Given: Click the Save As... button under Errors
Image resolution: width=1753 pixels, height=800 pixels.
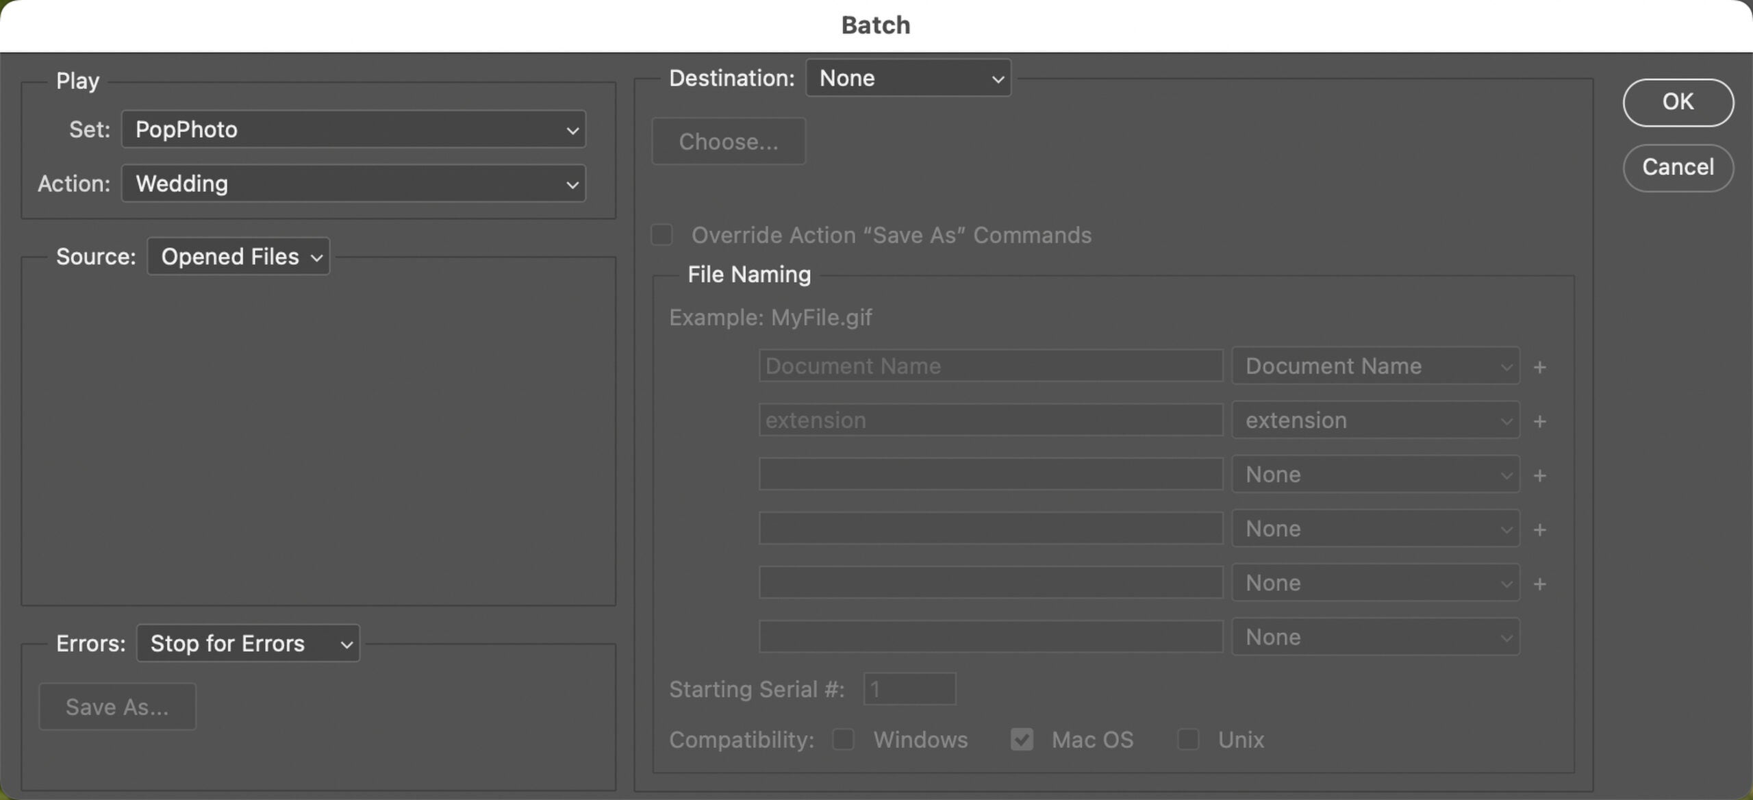Looking at the screenshot, I should click(117, 707).
